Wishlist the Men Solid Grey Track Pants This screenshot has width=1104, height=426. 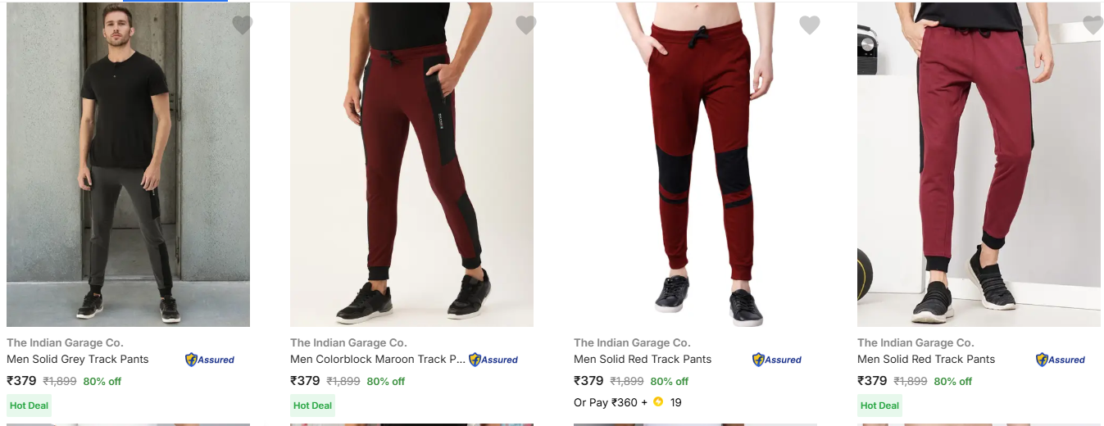pyautogui.click(x=242, y=25)
